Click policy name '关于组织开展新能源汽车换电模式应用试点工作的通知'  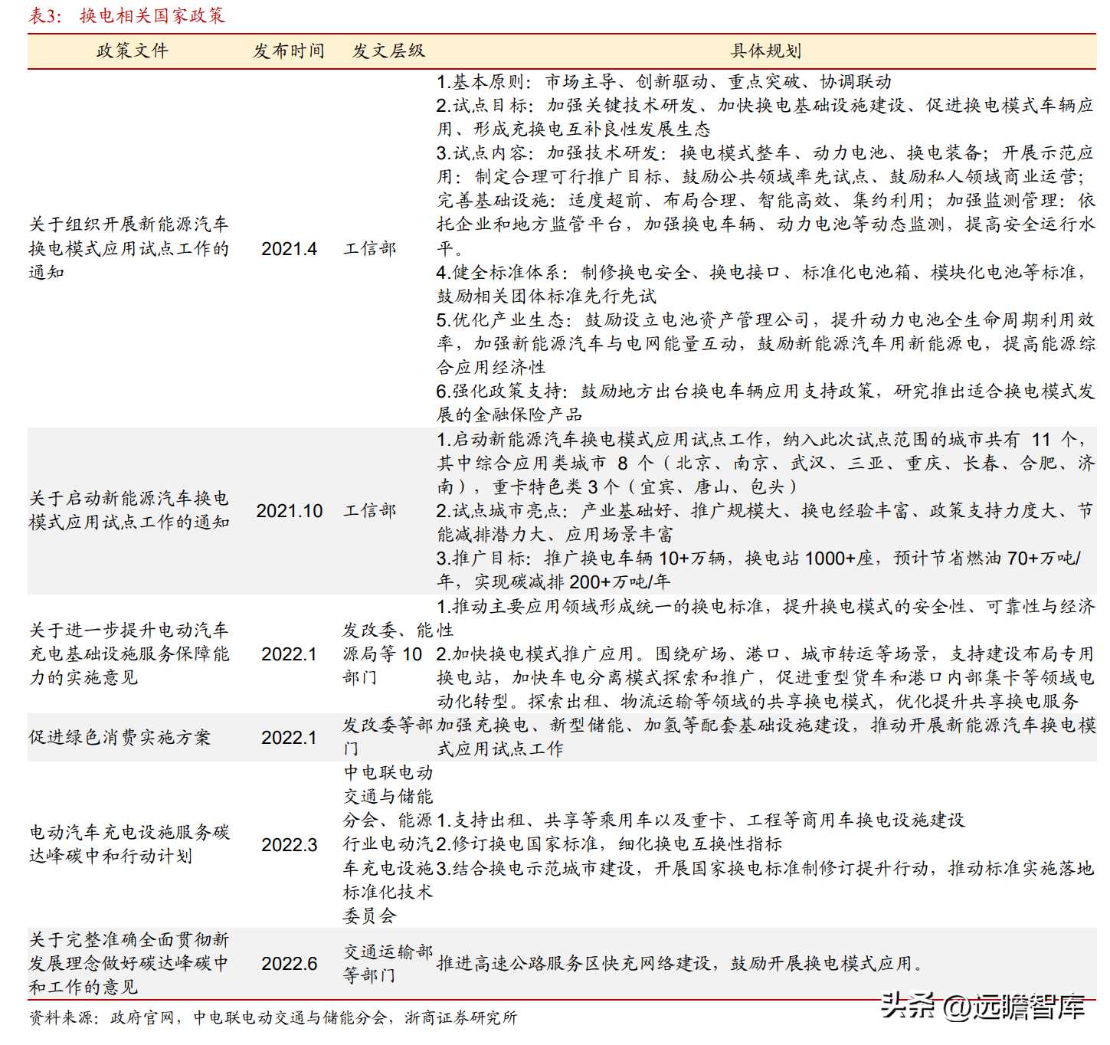point(129,248)
